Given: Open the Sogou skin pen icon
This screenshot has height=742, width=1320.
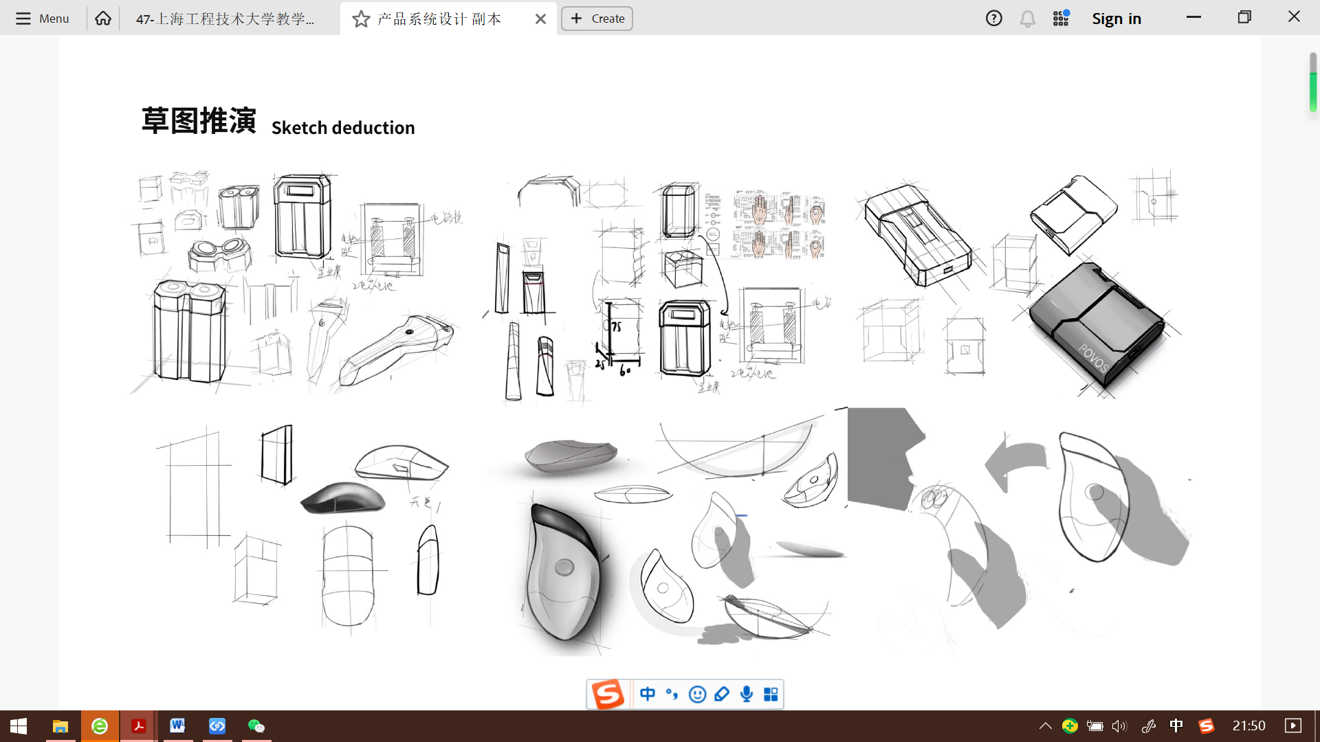Looking at the screenshot, I should (x=722, y=694).
